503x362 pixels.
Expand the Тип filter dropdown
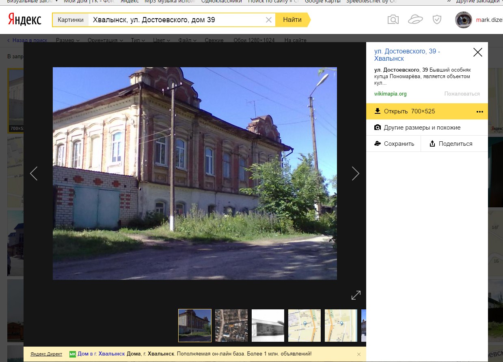[138, 40]
